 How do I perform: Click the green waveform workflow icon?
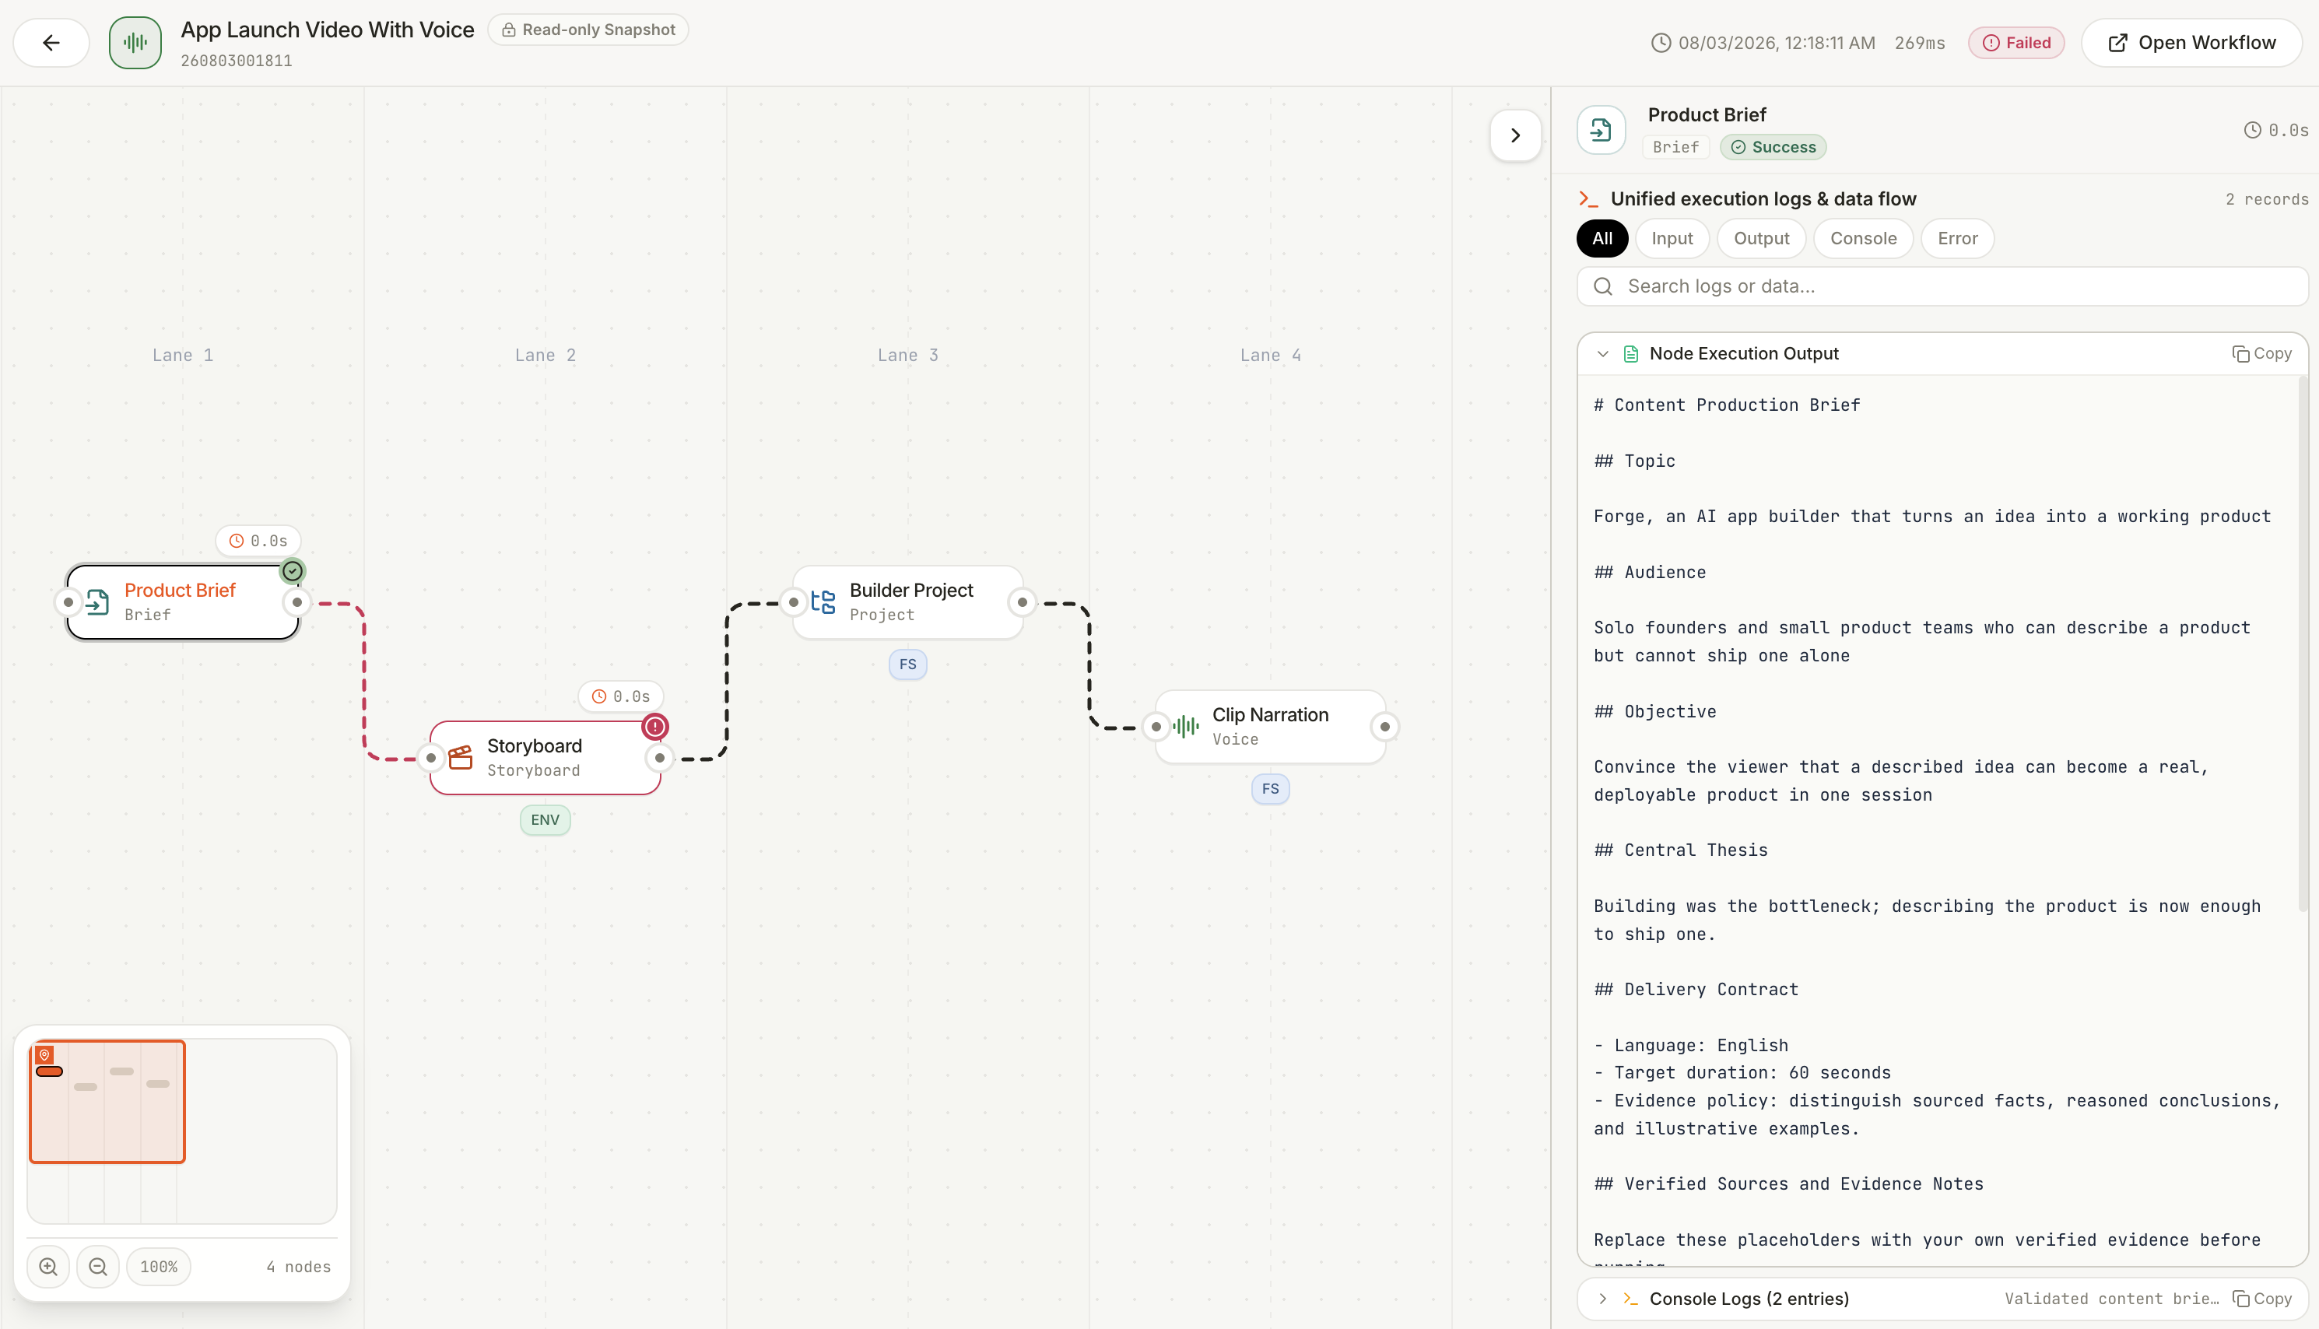tap(135, 42)
